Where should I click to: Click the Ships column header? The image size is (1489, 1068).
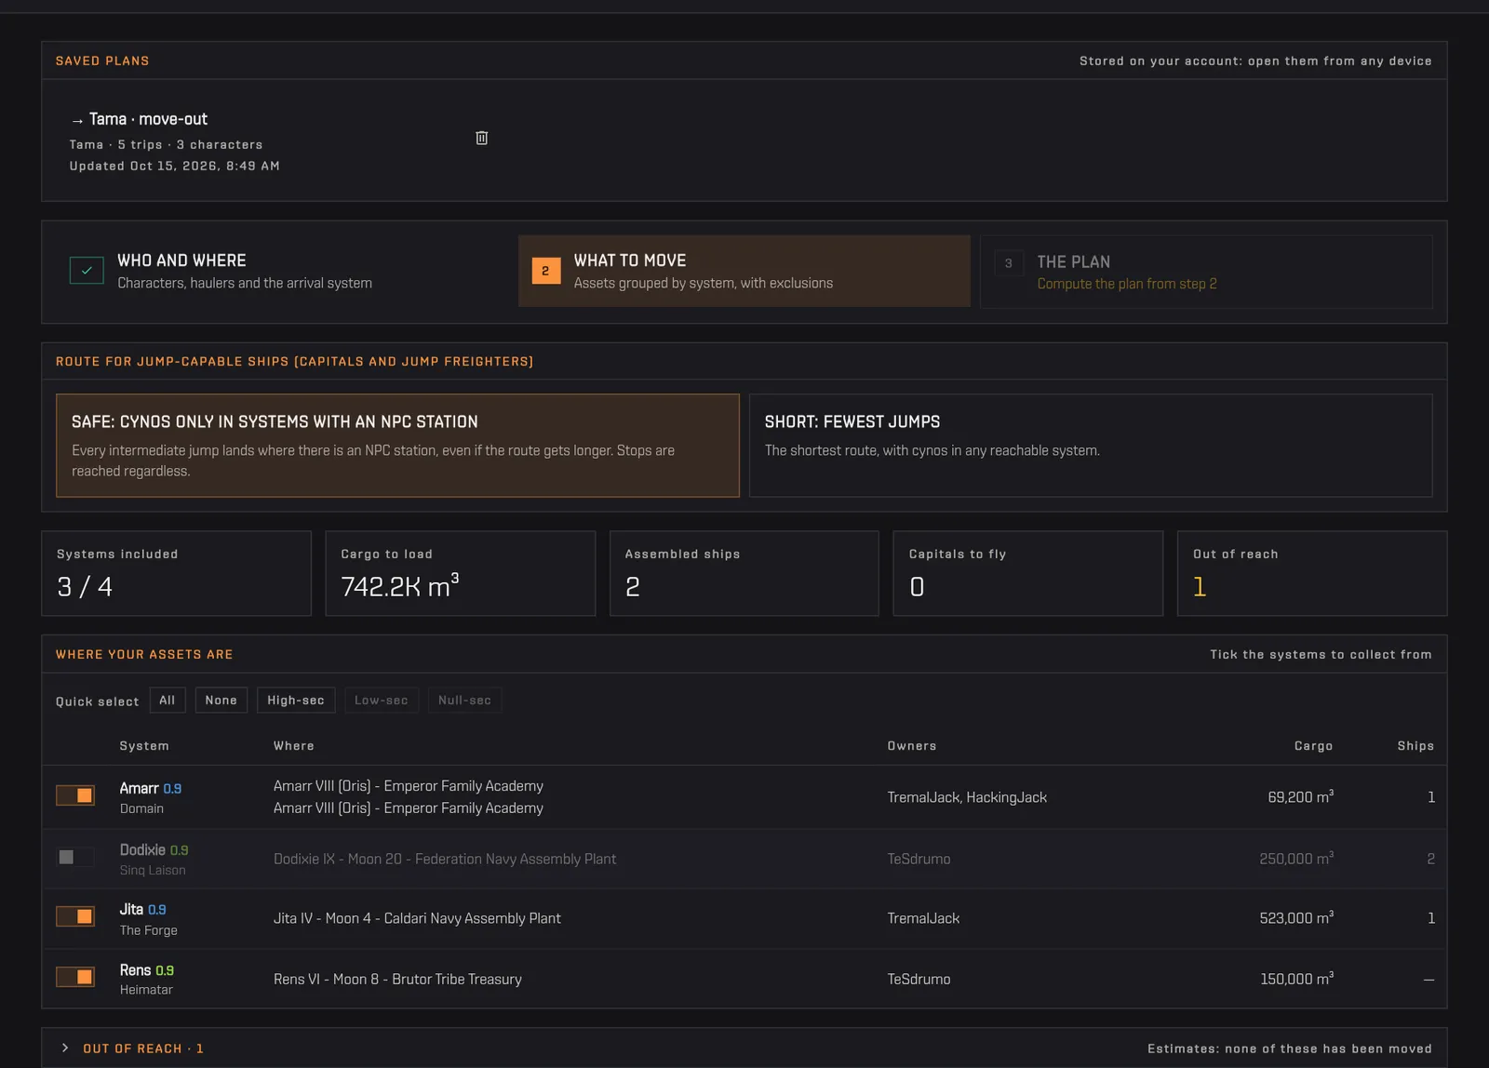pyautogui.click(x=1415, y=746)
